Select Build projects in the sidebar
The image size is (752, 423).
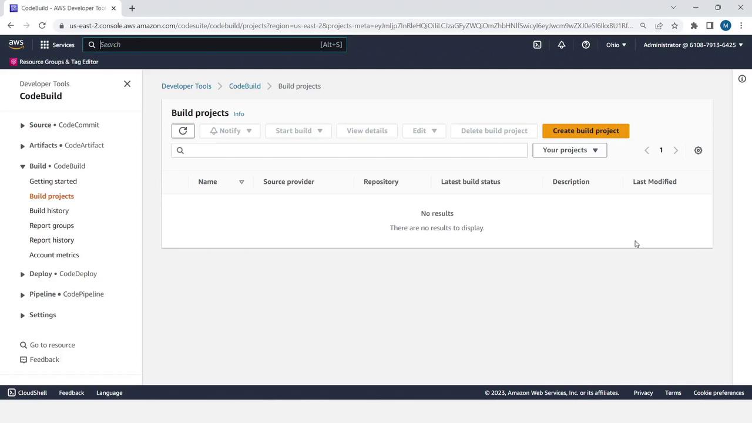[x=52, y=196]
